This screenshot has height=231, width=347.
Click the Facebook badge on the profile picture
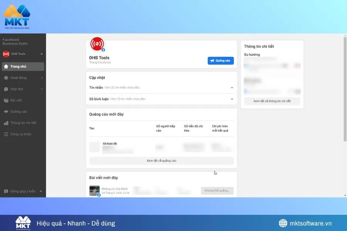(x=103, y=50)
